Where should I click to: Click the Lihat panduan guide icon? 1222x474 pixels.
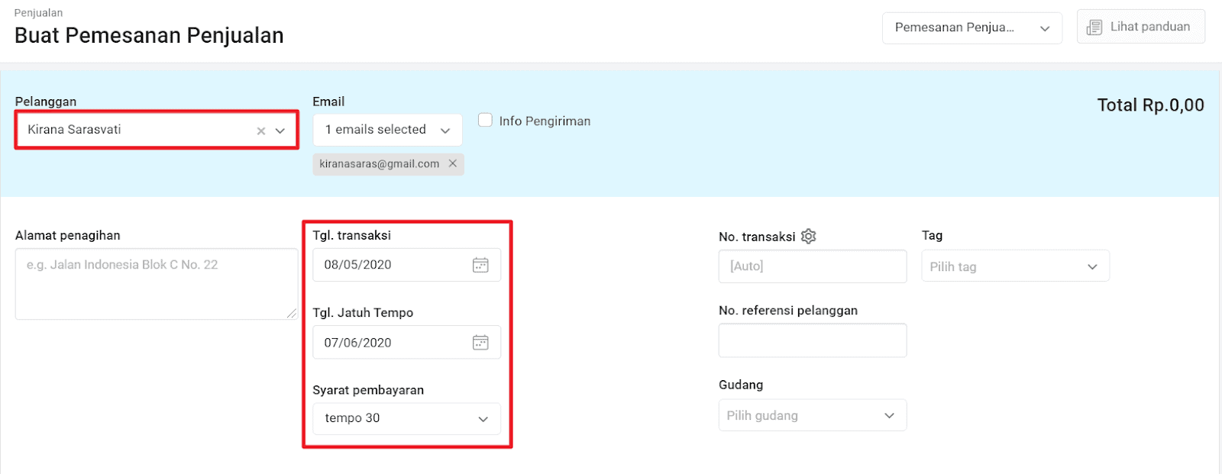click(x=1094, y=27)
